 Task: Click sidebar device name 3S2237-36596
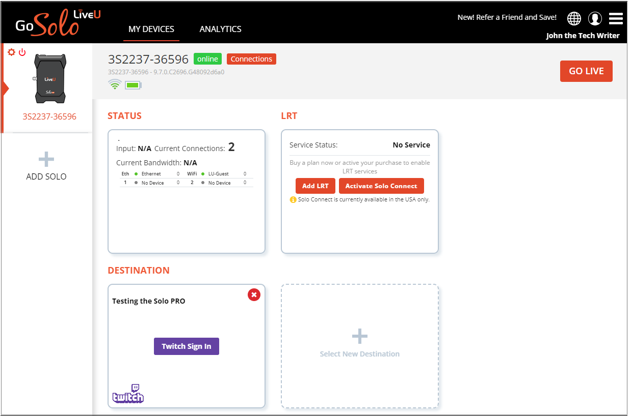pos(49,116)
